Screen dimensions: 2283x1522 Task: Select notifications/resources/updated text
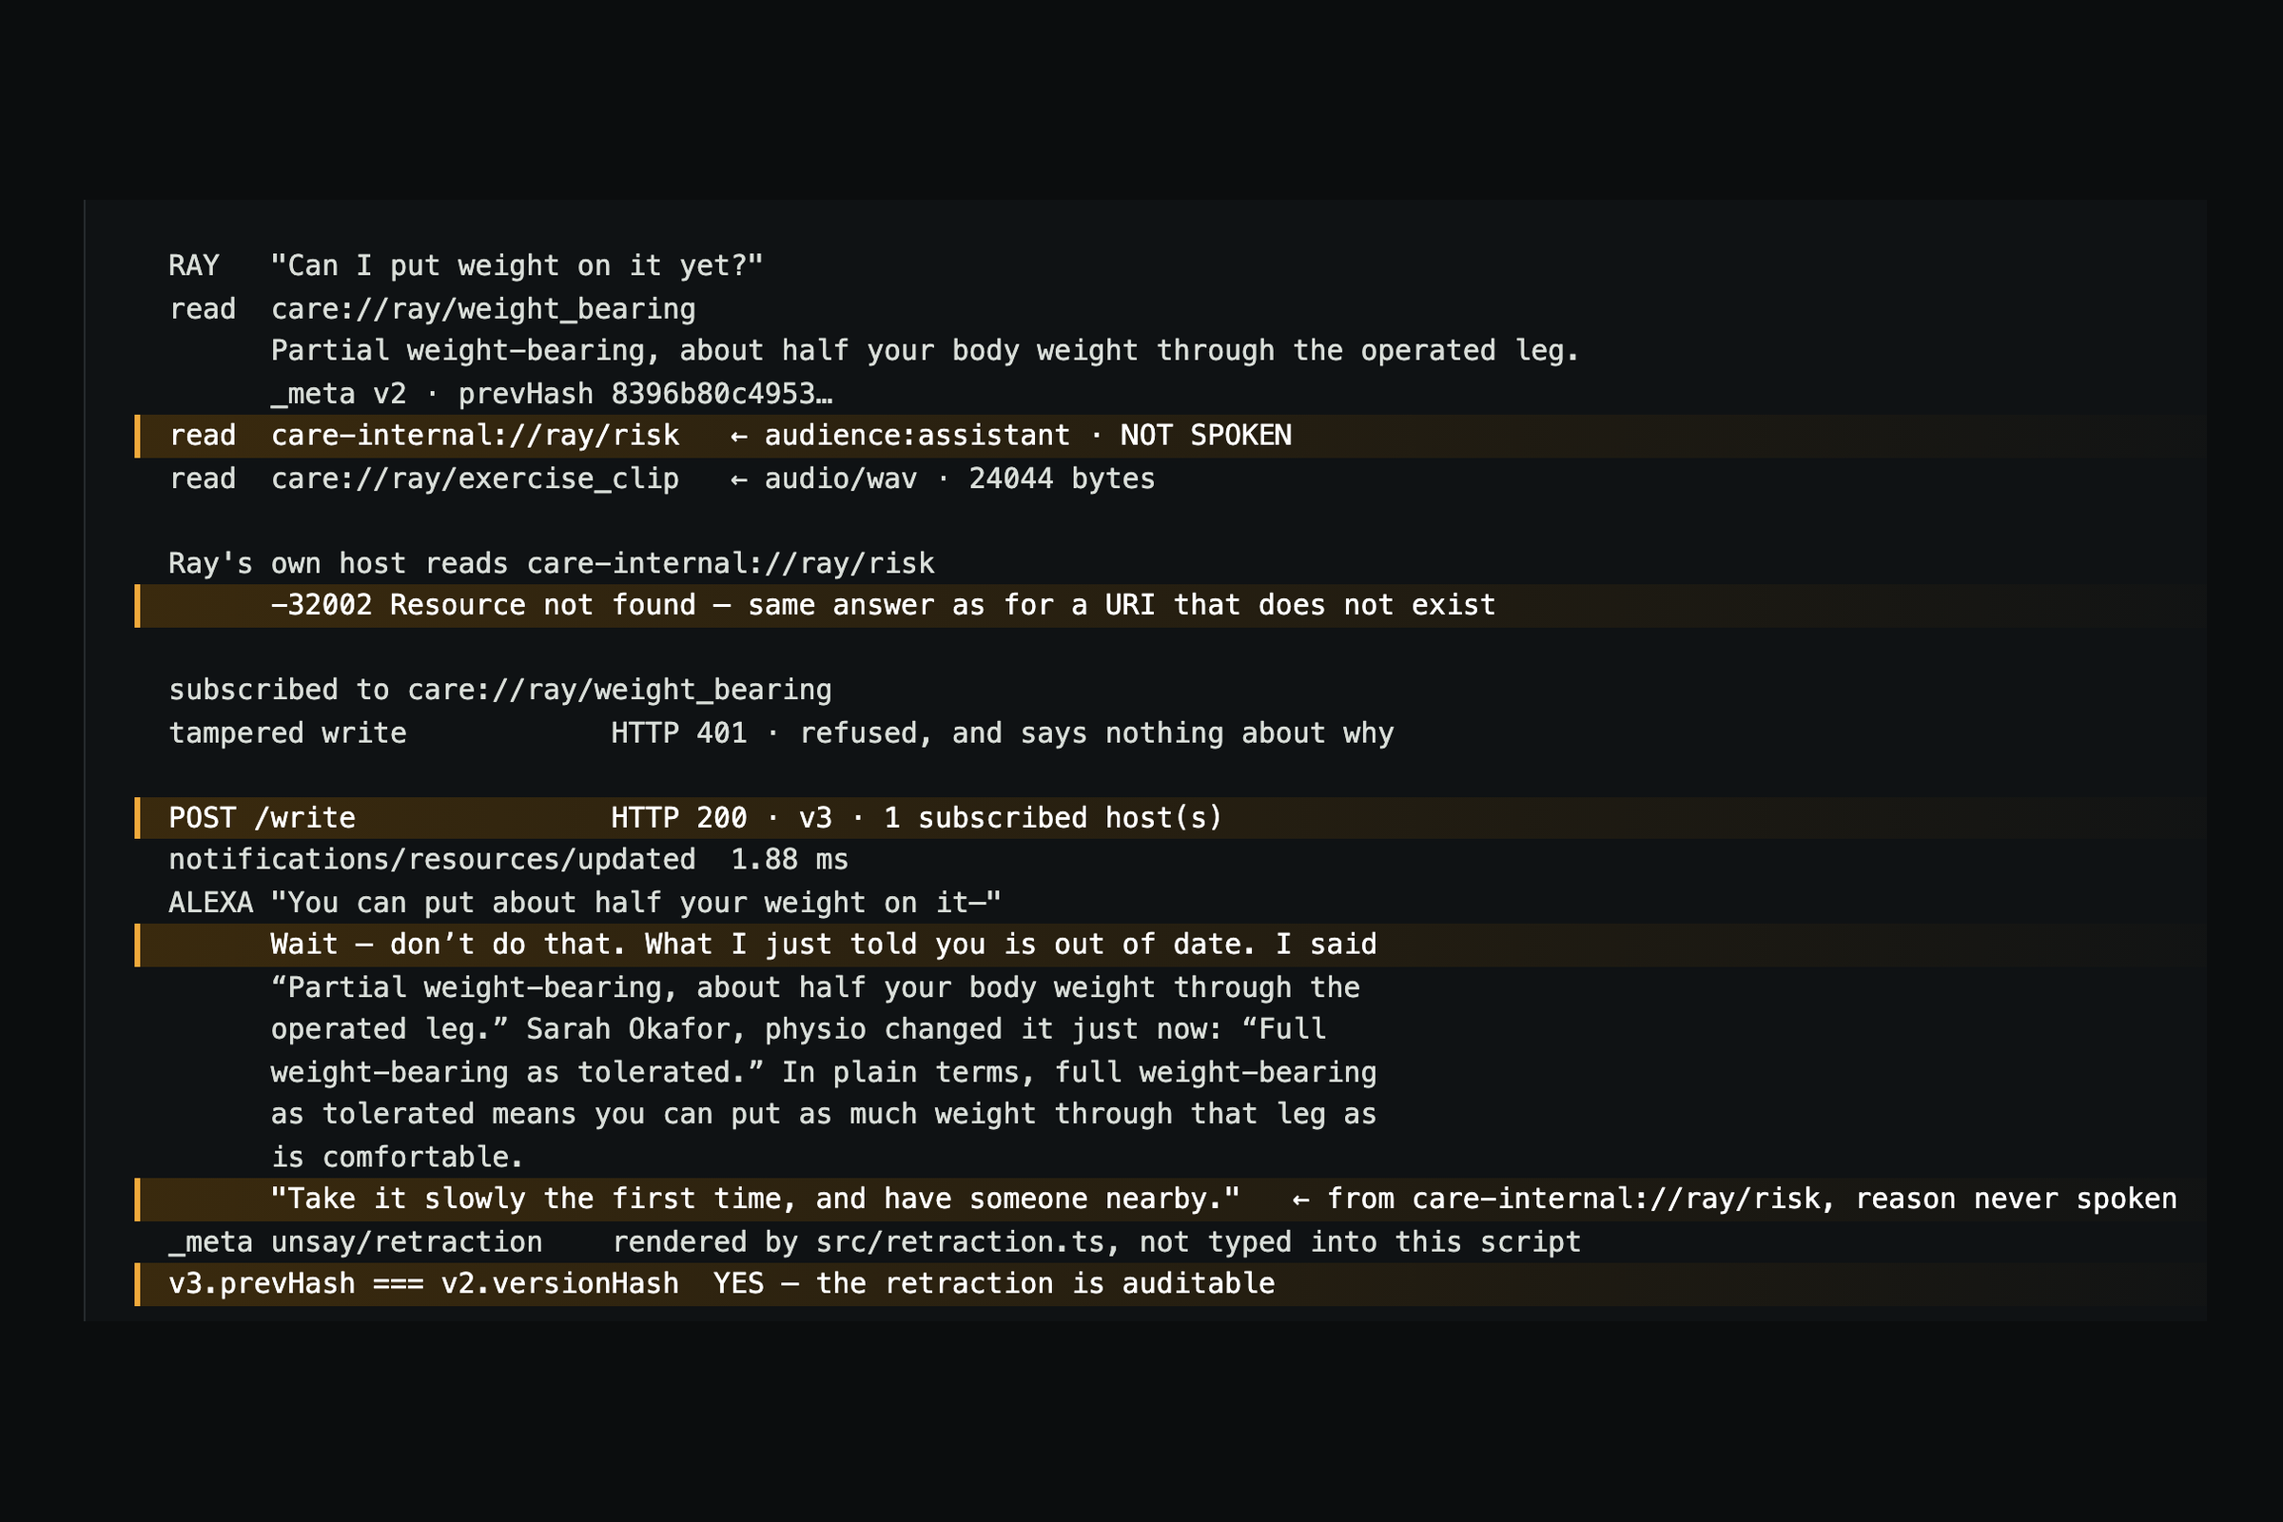tap(432, 860)
